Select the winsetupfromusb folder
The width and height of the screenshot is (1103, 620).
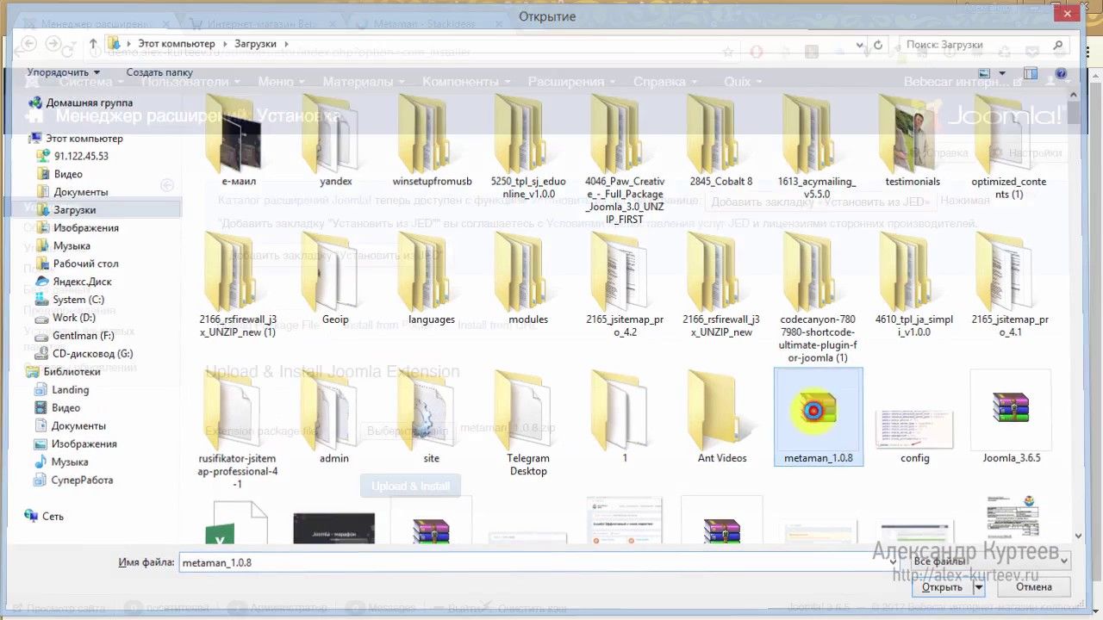click(x=432, y=140)
